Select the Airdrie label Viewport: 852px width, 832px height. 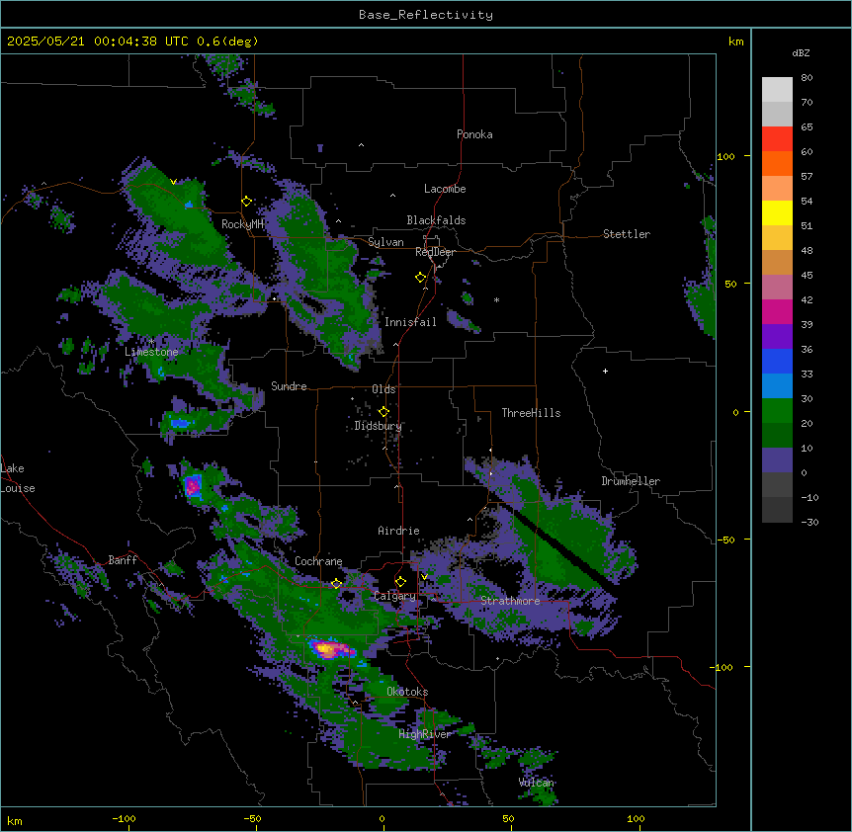pyautogui.click(x=399, y=531)
